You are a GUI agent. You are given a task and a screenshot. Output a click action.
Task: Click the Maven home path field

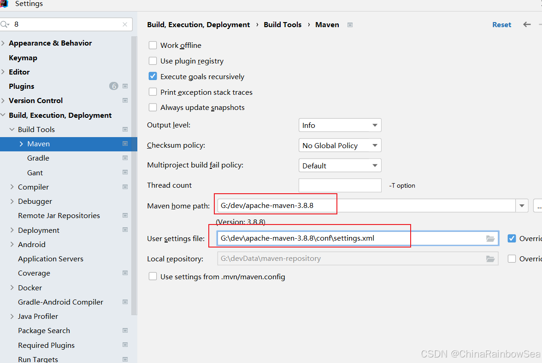pyautogui.click(x=366, y=206)
